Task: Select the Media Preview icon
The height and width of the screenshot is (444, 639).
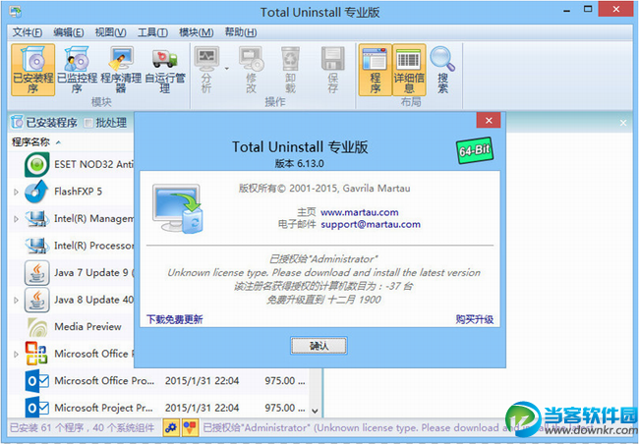Action: click(x=36, y=327)
